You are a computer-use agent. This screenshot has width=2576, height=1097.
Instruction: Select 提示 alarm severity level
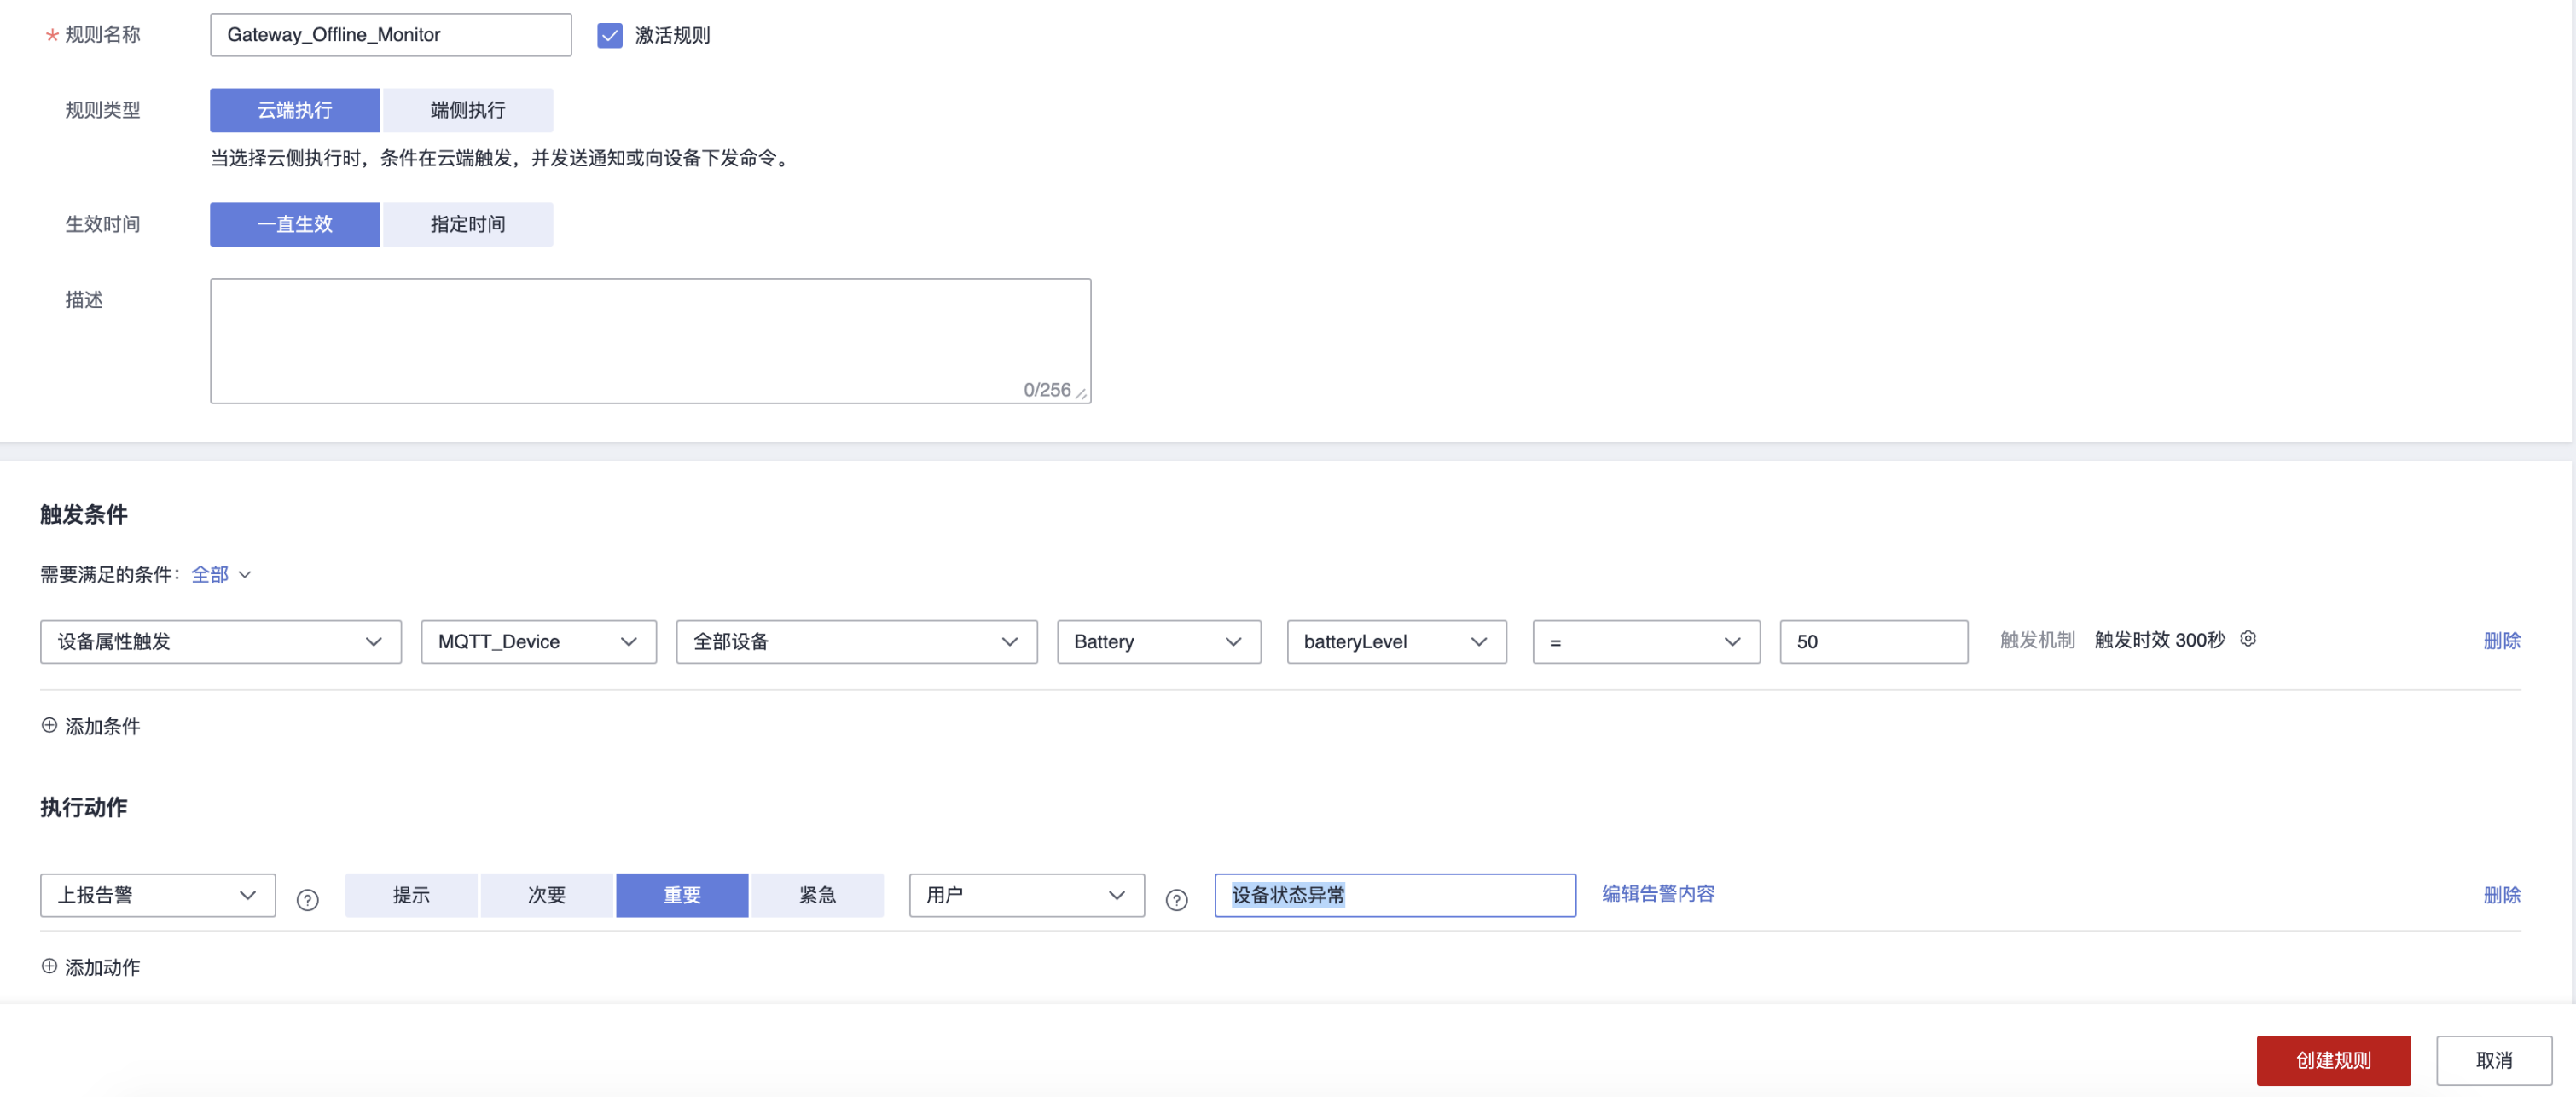click(x=411, y=895)
